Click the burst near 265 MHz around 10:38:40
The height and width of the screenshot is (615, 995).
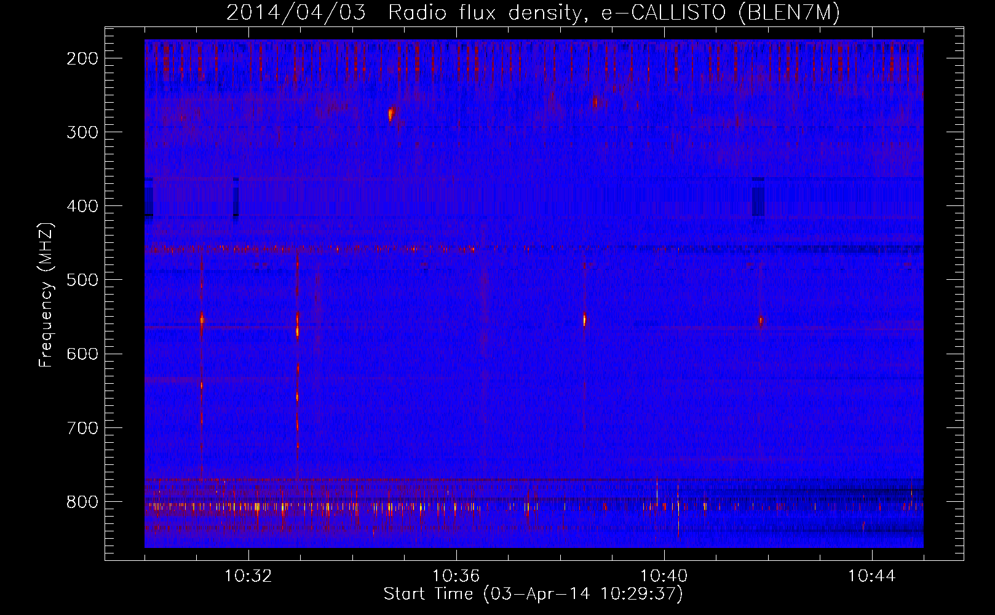click(x=595, y=102)
